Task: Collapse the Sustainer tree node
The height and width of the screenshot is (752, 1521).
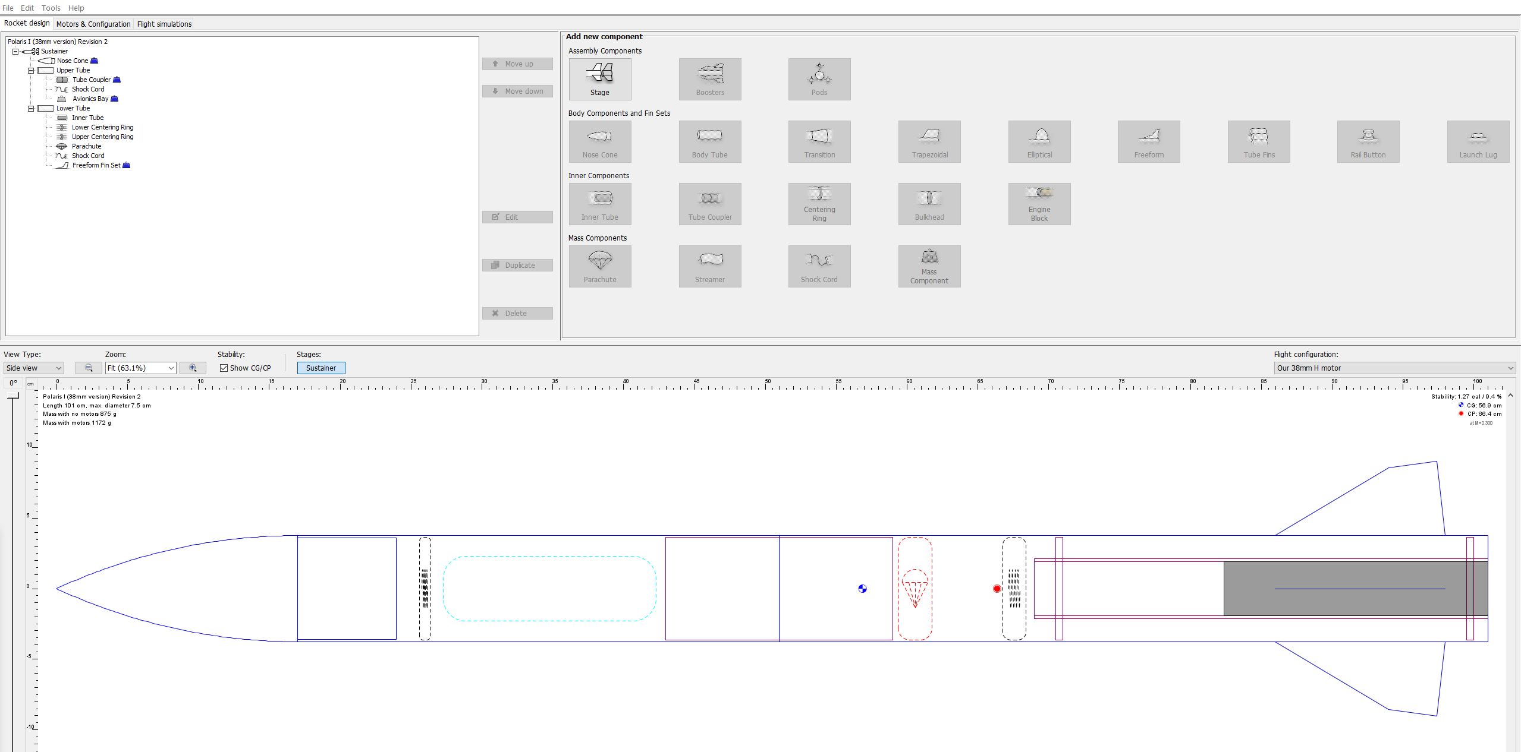Action: [x=15, y=51]
